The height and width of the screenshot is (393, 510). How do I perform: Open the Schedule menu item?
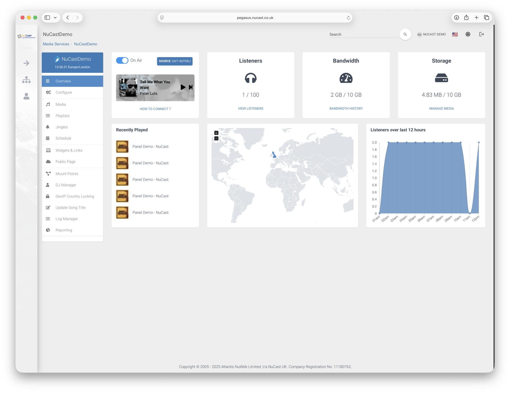tap(63, 138)
